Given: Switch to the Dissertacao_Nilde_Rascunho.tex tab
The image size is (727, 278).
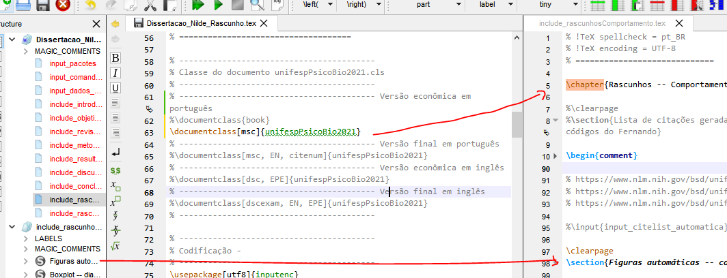Looking at the screenshot, I should point(201,24).
